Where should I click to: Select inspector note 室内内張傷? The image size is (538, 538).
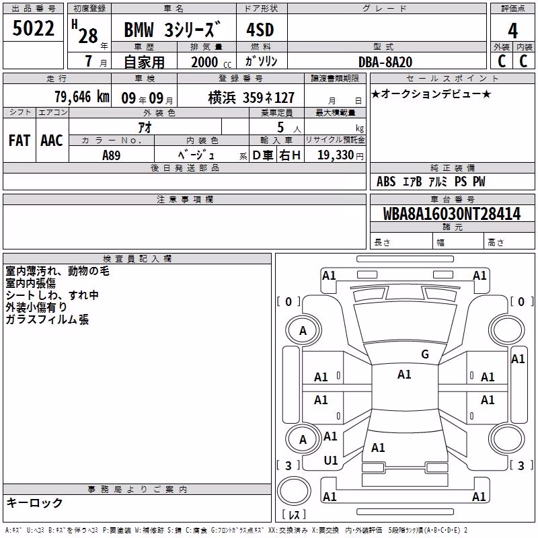[x=30, y=283]
